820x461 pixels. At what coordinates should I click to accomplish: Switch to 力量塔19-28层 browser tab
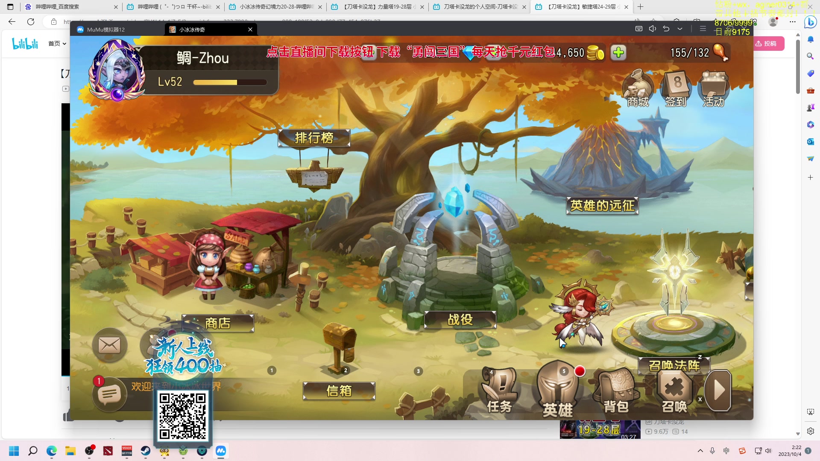[x=378, y=7]
